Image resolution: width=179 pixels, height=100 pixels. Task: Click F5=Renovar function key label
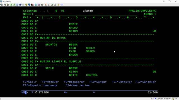tap(50, 82)
